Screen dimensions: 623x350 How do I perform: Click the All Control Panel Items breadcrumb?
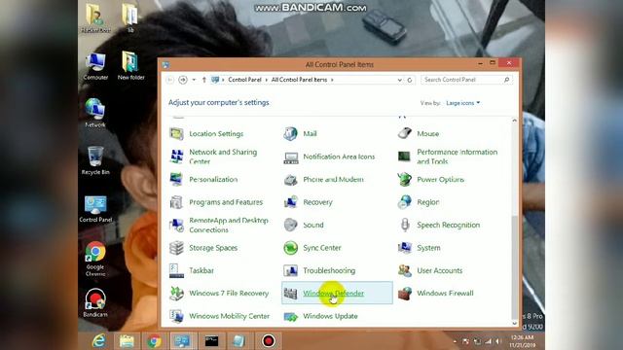(299, 80)
